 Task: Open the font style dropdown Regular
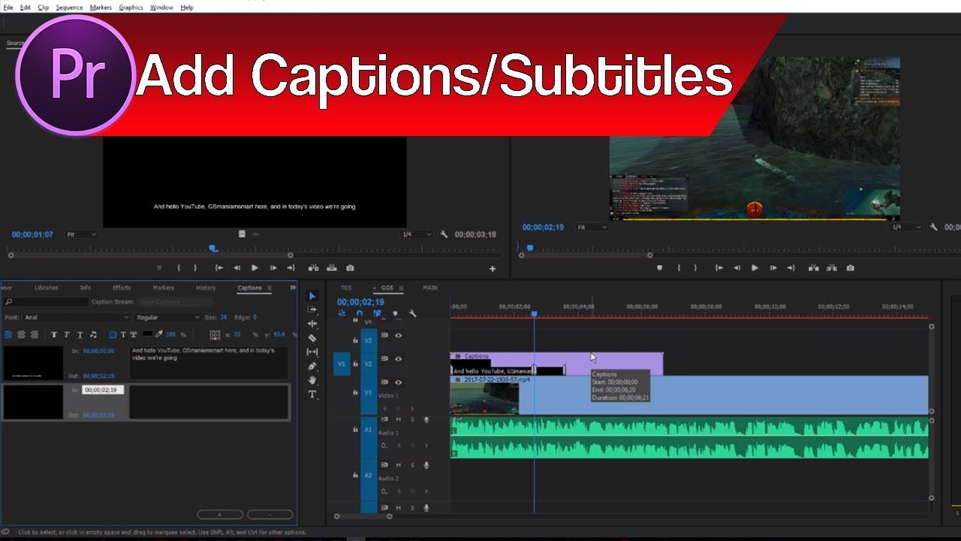click(x=167, y=318)
